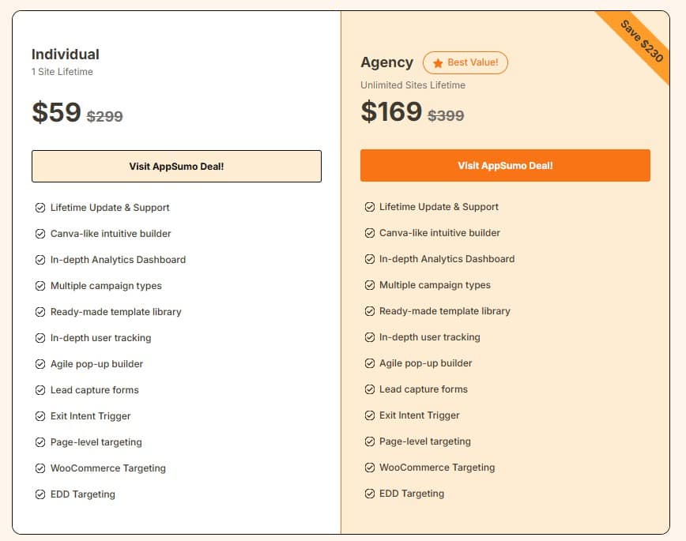
Task: Click the checkmark beside WooCommerce Targeting
Action: coord(40,468)
